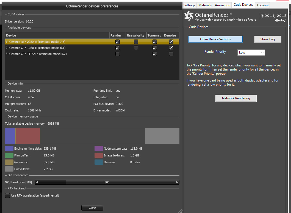The height and width of the screenshot is (213, 291).
Task: Click the dialog resize grip corner
Action: click(180, 211)
